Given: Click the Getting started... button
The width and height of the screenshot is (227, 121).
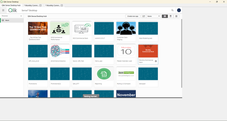Looking at the screenshot, I should click(91, 96).
